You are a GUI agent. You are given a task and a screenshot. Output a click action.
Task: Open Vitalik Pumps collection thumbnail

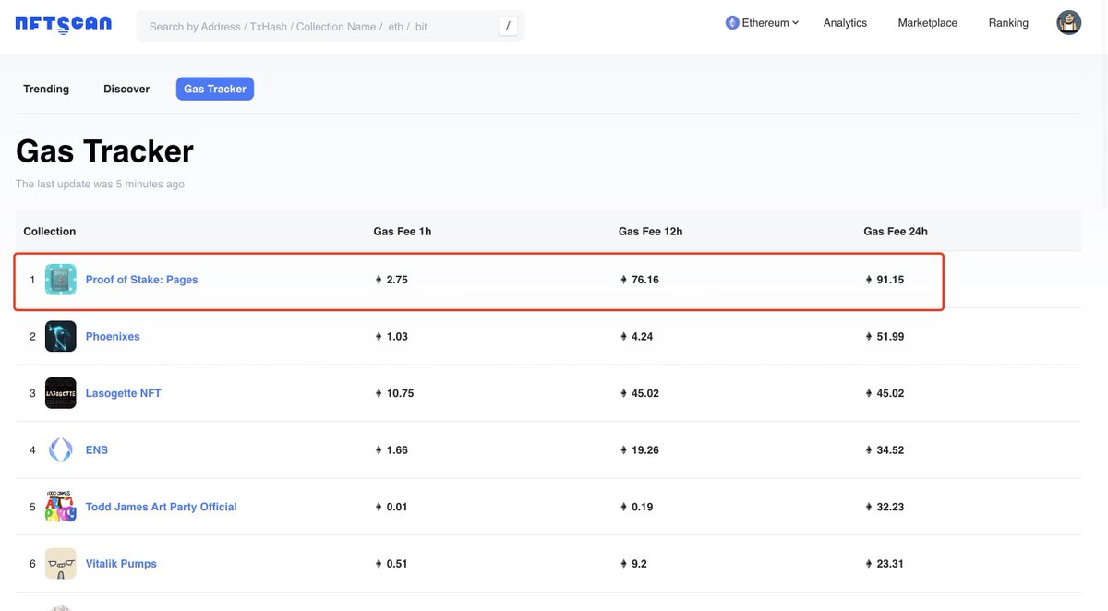point(61,563)
